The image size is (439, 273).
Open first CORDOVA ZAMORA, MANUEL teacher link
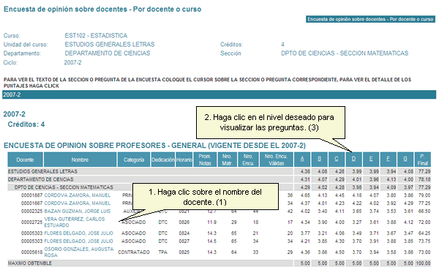pyautogui.click(x=78, y=195)
